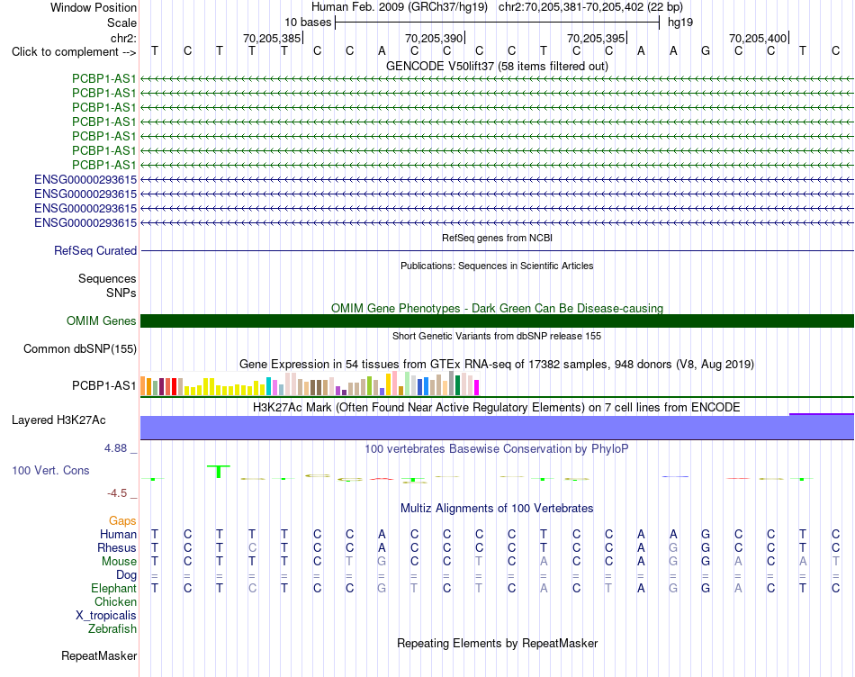
Task: Click the chr2: base position label
Action: (123, 38)
